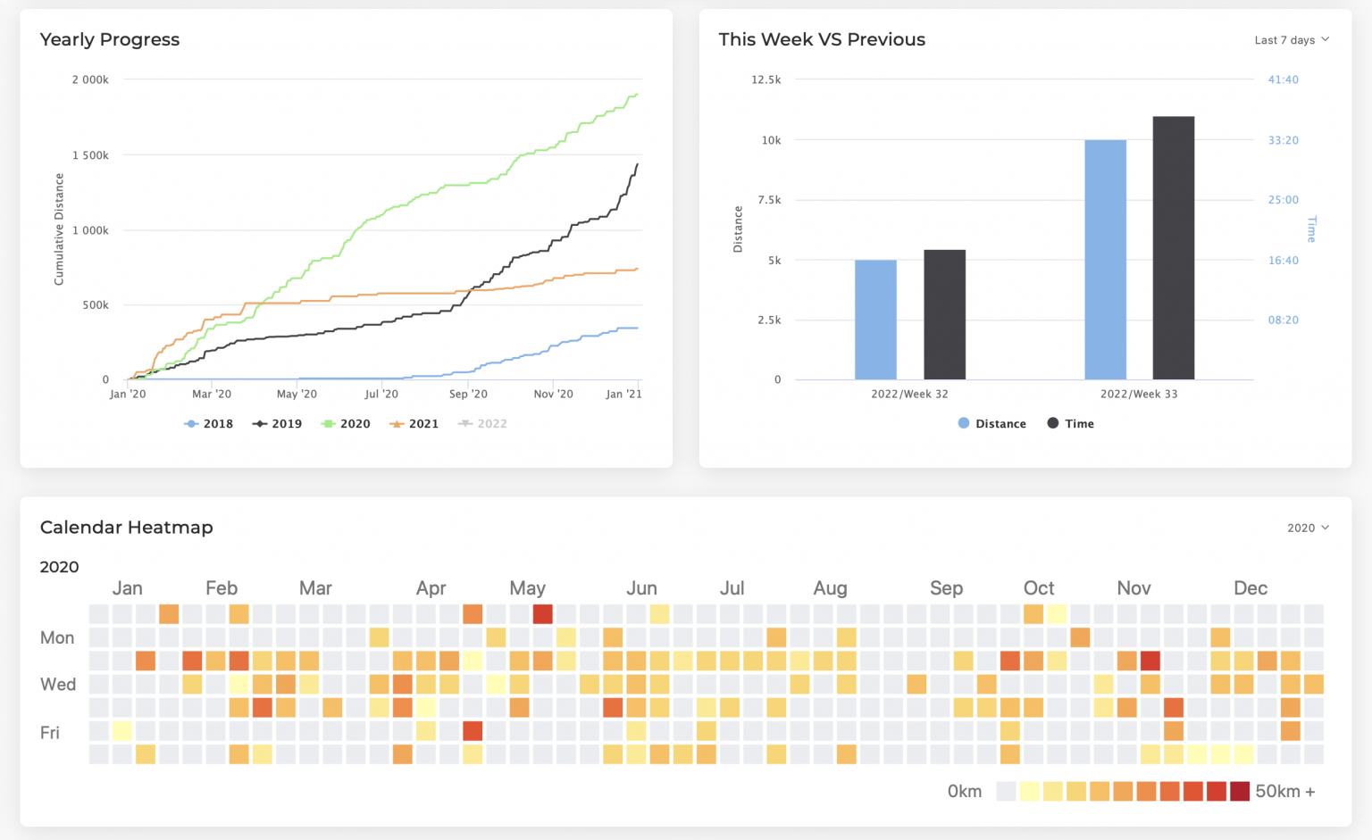Pick the darkest red 50km+ legend swatch
The width and height of the screenshot is (1372, 840).
(1239, 792)
